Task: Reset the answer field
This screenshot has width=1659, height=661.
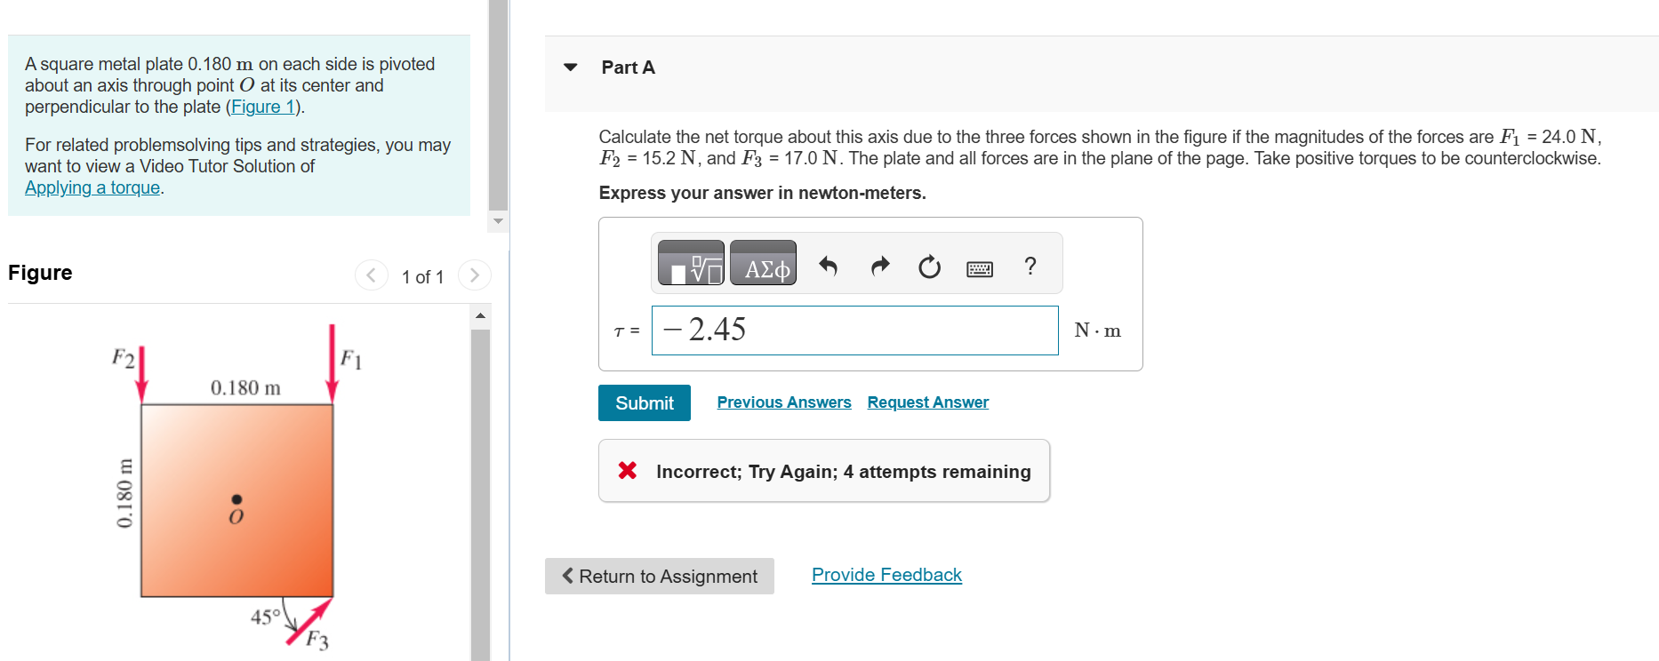Action: [x=928, y=267]
